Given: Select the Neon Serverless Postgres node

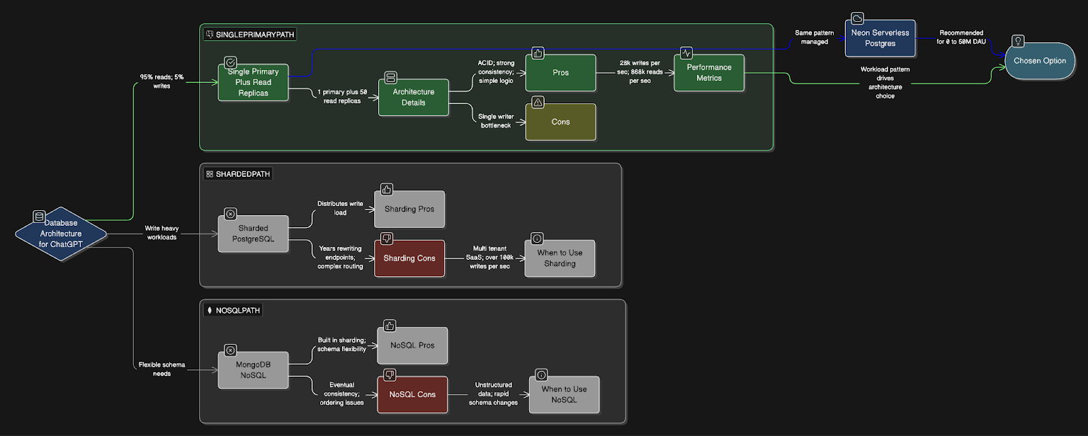Looking at the screenshot, I should (x=880, y=38).
